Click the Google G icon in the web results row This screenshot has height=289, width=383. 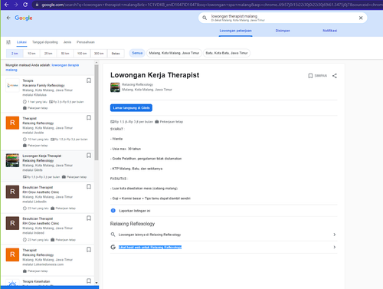[113, 247]
